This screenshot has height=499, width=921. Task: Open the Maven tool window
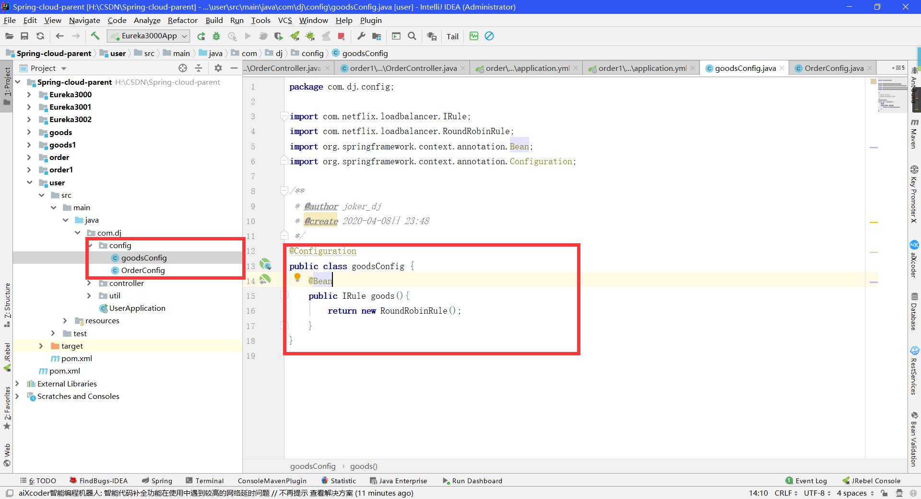914,134
